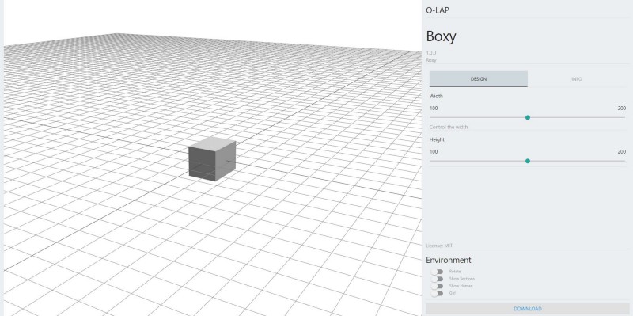Switch to the INFO tab
Viewport: 633px width, 316px height.
(x=577, y=79)
